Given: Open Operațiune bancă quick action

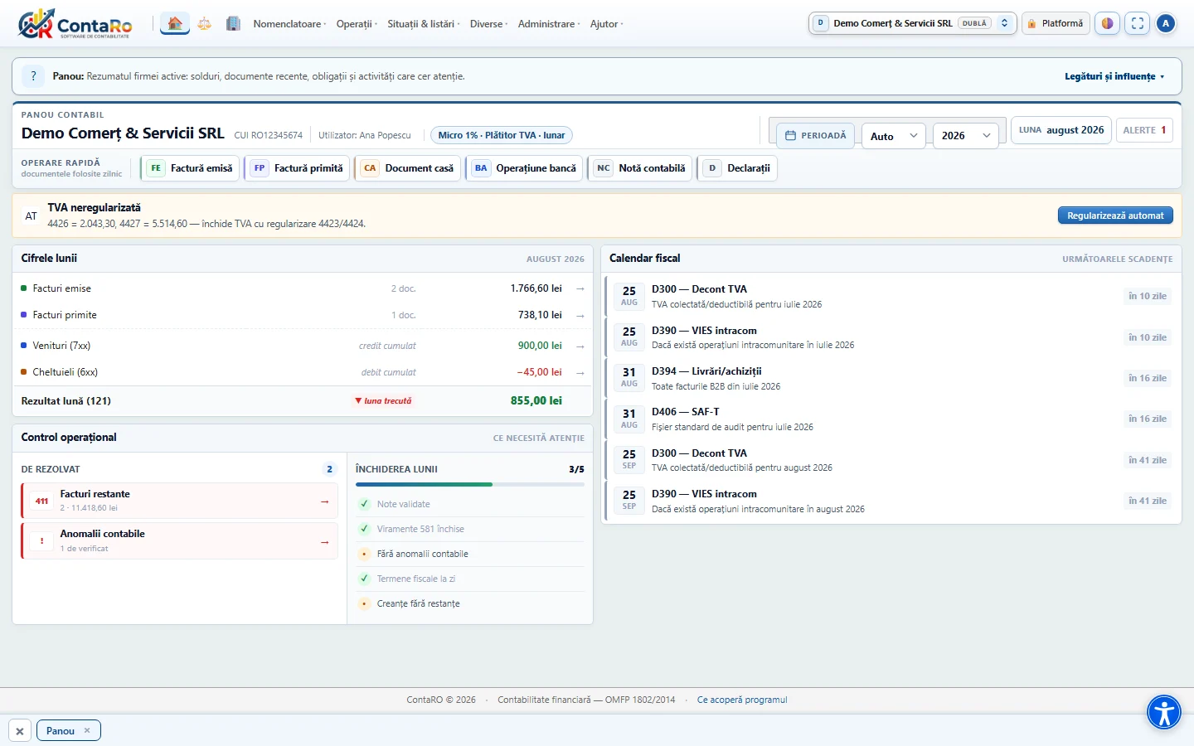Looking at the screenshot, I should pyautogui.click(x=525, y=168).
